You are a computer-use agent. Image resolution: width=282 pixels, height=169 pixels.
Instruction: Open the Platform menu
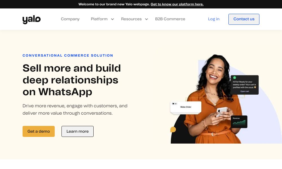point(99,19)
